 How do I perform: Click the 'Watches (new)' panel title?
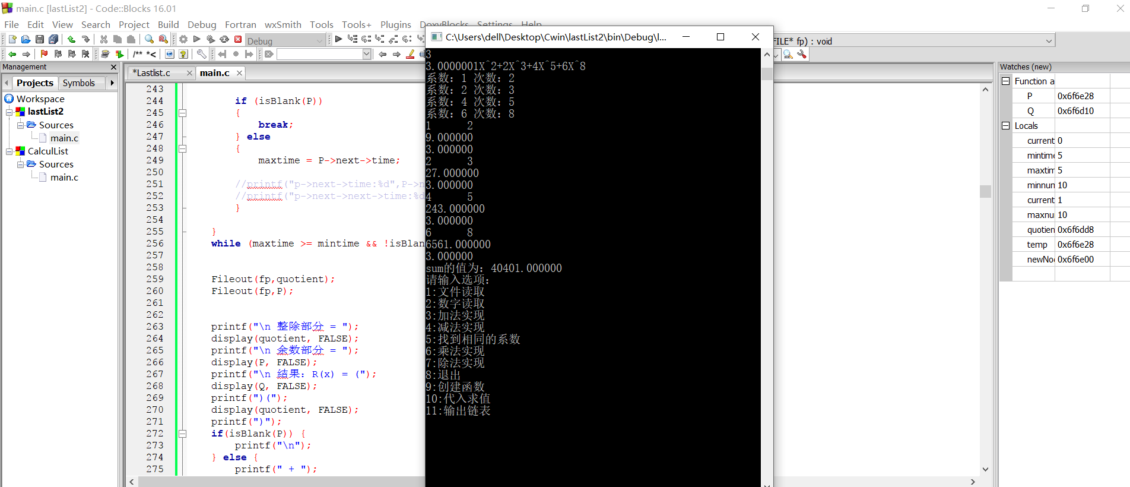1025,67
